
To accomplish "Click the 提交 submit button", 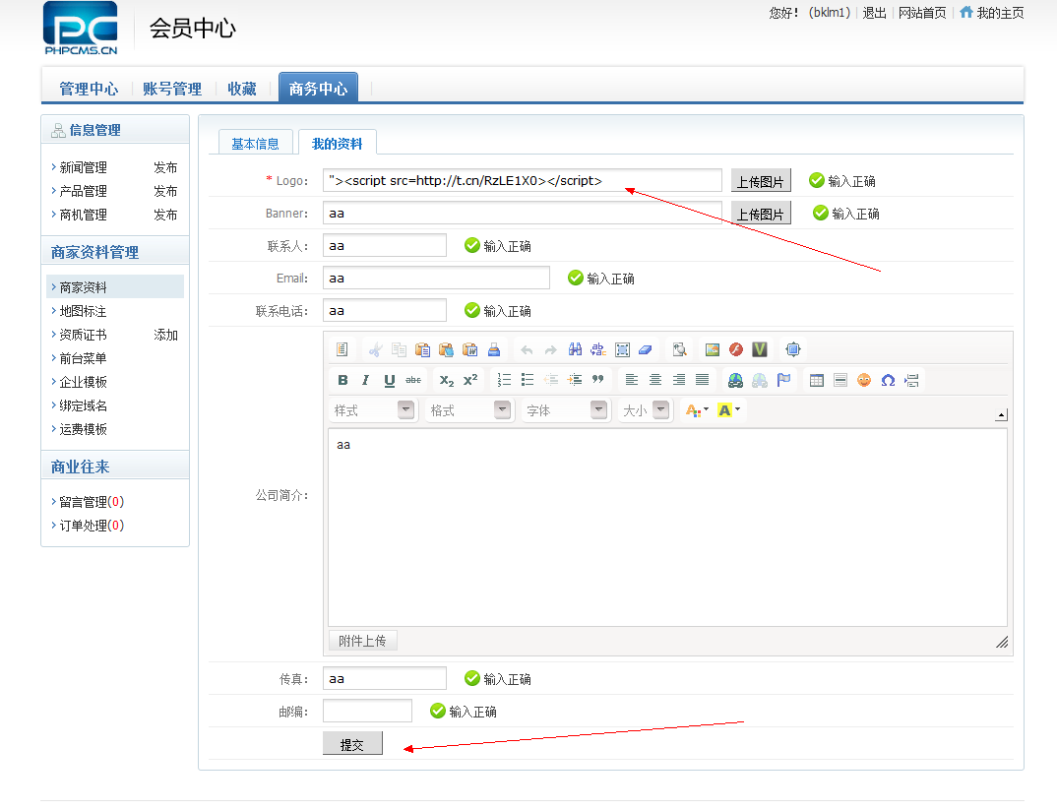I will [x=352, y=745].
